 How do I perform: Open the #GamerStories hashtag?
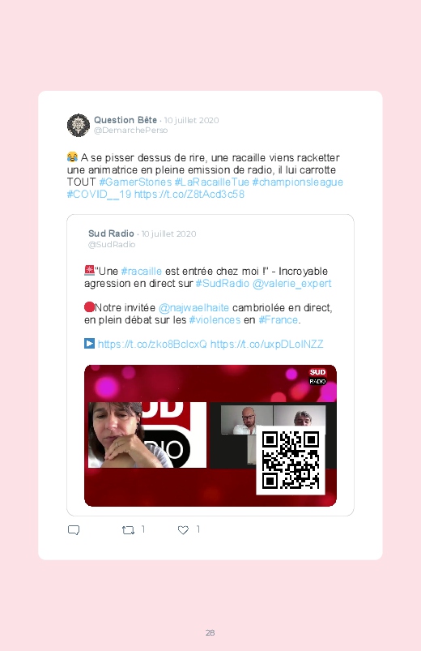pos(135,182)
